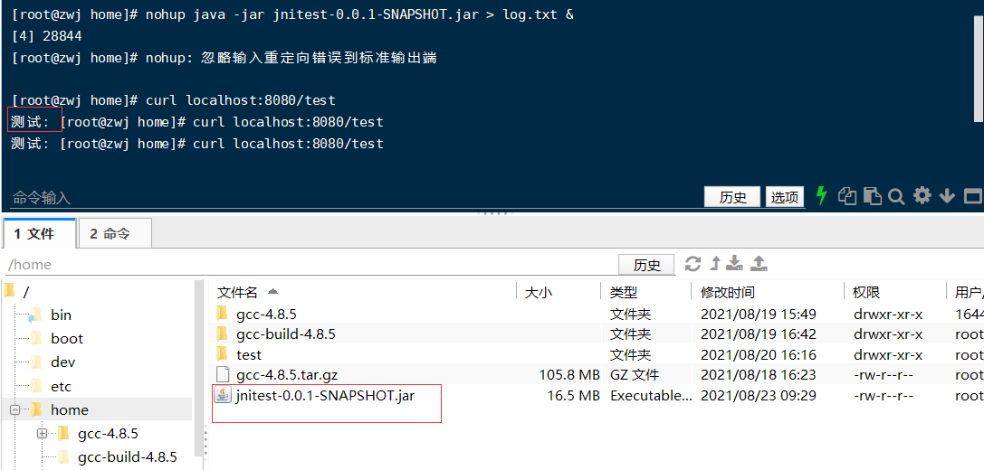Select the etc folder in tree

coord(61,386)
